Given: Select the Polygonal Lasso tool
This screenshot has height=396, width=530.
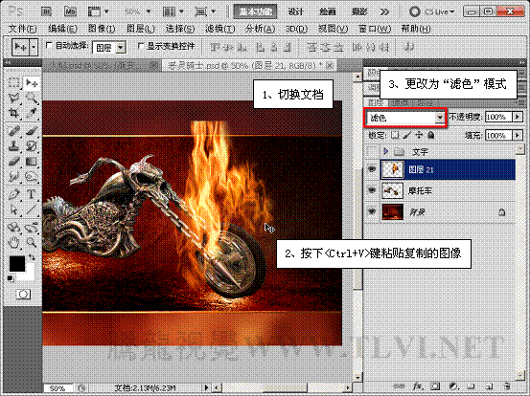Looking at the screenshot, I should point(13,99).
